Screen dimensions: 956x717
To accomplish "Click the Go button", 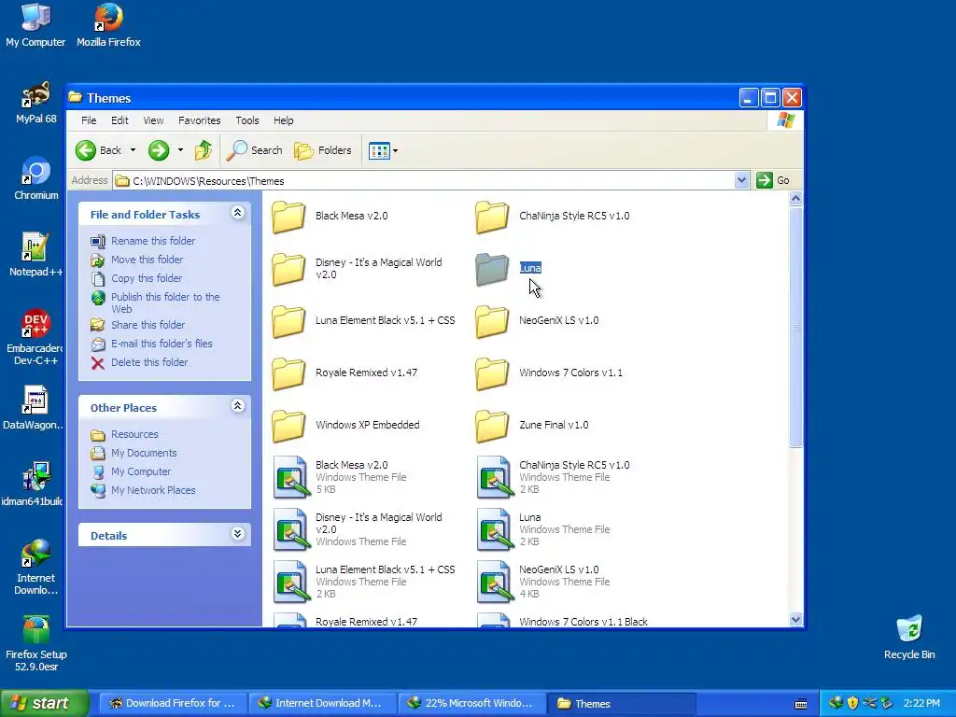I will click(x=773, y=180).
